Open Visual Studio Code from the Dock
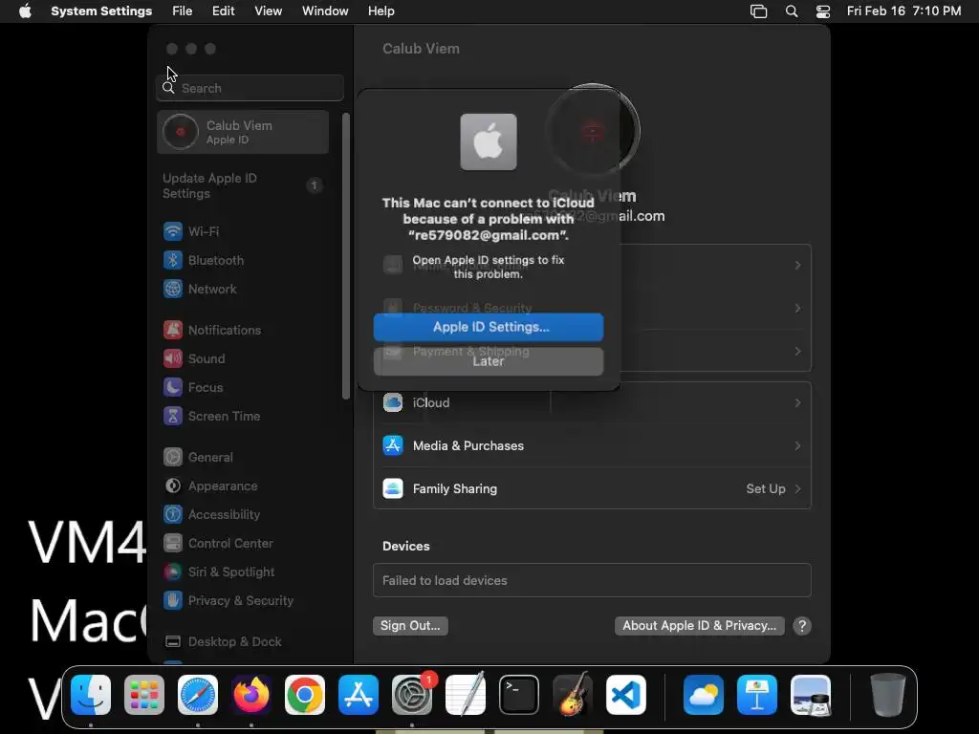The image size is (979, 734). coord(626,695)
